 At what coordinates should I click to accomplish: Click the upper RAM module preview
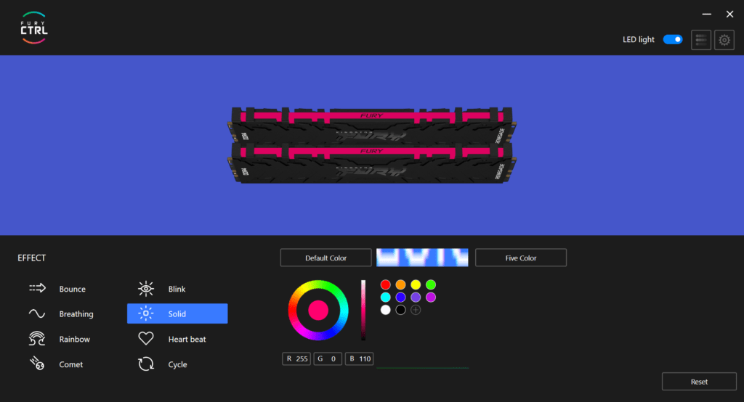372,125
